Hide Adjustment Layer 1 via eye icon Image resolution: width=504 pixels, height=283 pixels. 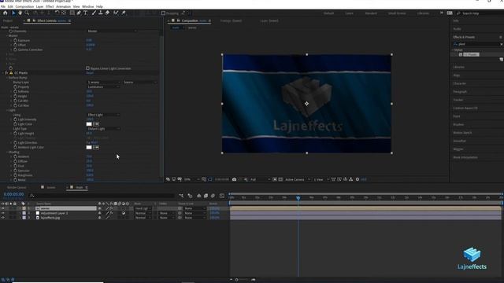pos(3,213)
